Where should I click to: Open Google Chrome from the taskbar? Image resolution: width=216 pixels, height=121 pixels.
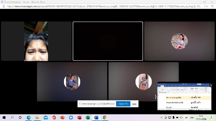104,118
